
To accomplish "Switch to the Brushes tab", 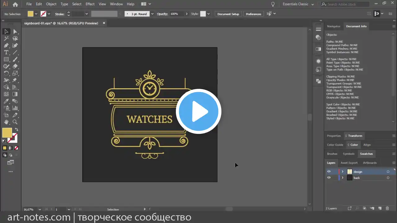I will (332, 154).
